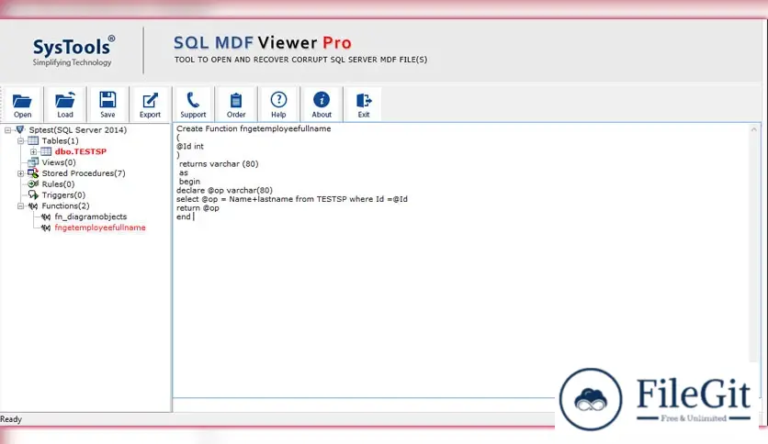Select the Functions(2) tree item
768x444 pixels.
[x=65, y=205]
